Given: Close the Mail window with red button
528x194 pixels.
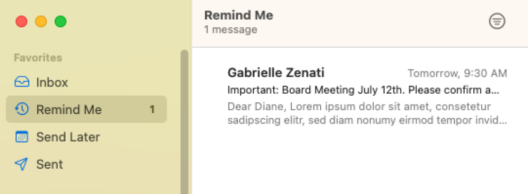Looking at the screenshot, I should tap(22, 22).
